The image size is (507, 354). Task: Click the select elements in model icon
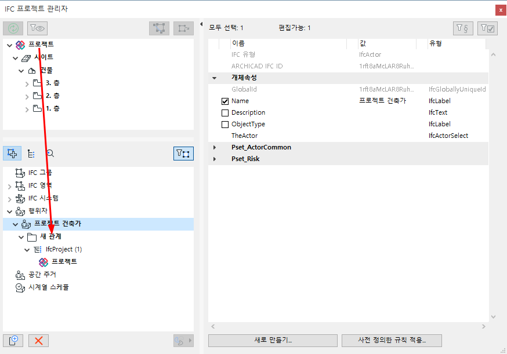(x=159, y=28)
